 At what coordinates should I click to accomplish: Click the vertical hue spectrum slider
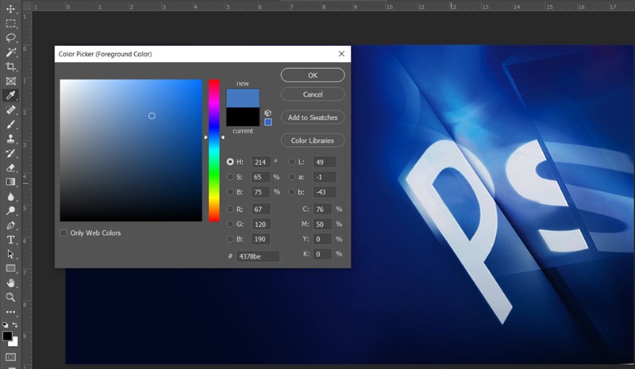[214, 151]
